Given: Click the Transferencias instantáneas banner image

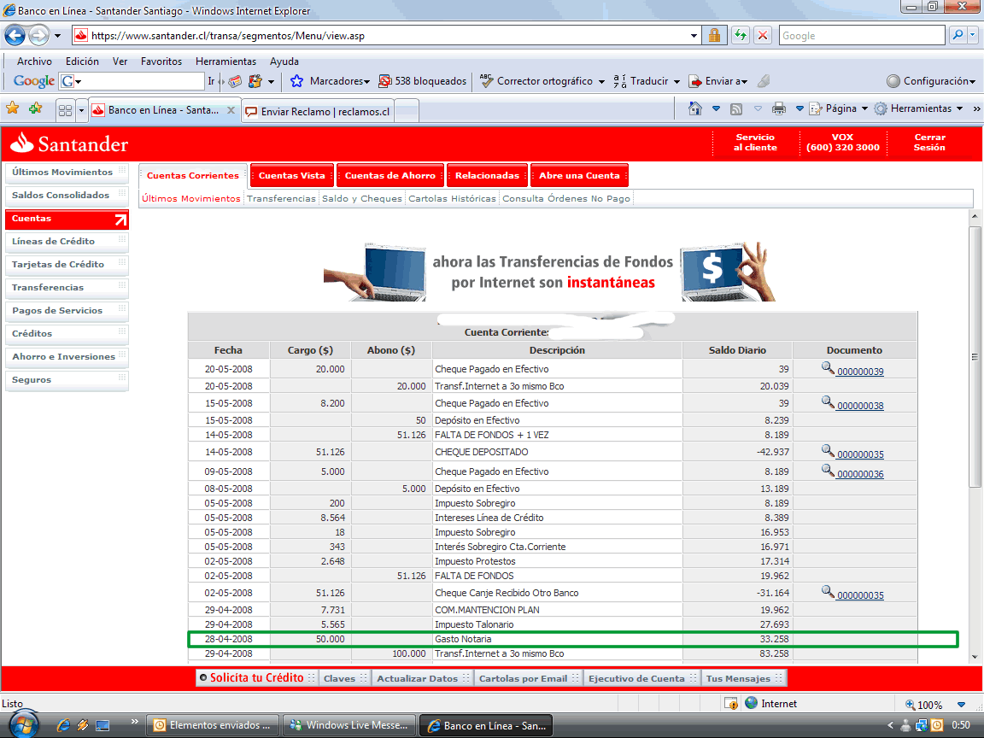Looking at the screenshot, I should pyautogui.click(x=550, y=272).
